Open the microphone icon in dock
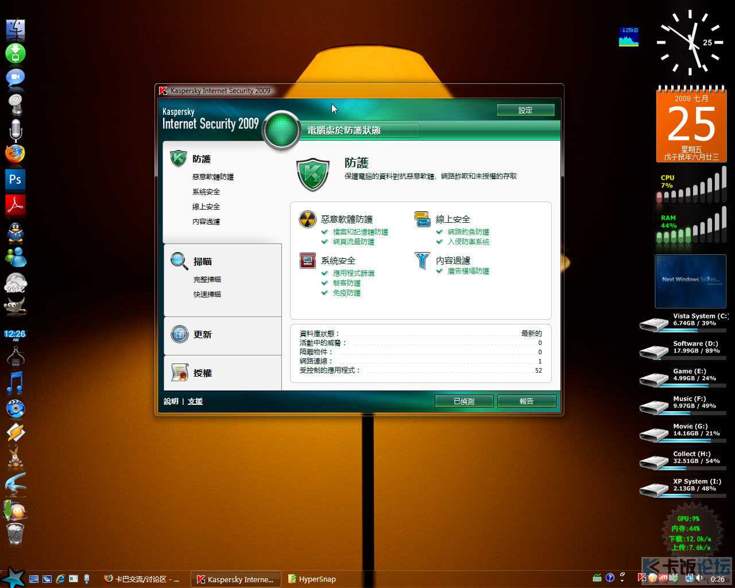 (x=16, y=130)
